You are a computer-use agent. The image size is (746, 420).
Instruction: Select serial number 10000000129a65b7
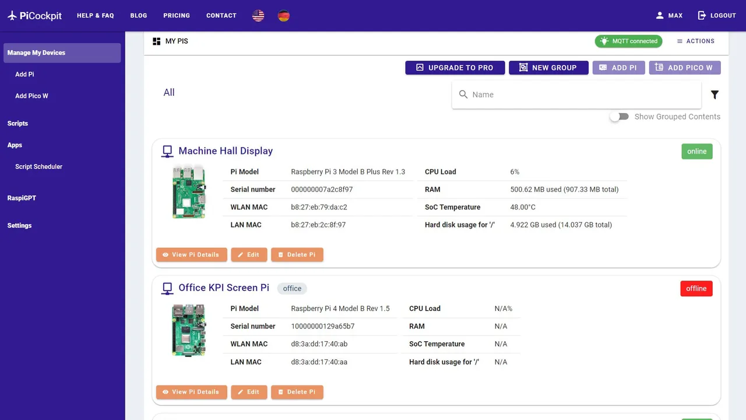tap(323, 327)
